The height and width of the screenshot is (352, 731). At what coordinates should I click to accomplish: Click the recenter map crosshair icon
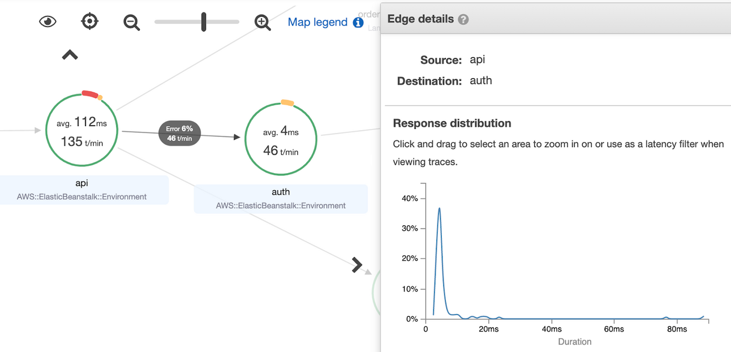click(89, 21)
